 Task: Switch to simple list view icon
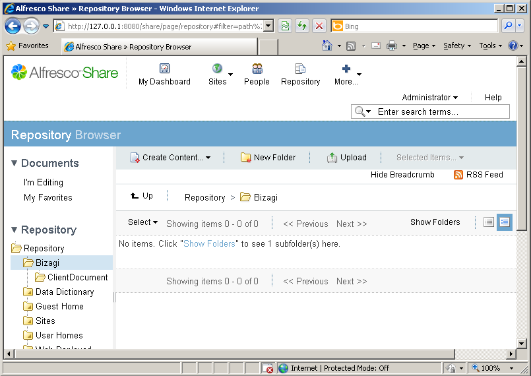pyautogui.click(x=488, y=222)
